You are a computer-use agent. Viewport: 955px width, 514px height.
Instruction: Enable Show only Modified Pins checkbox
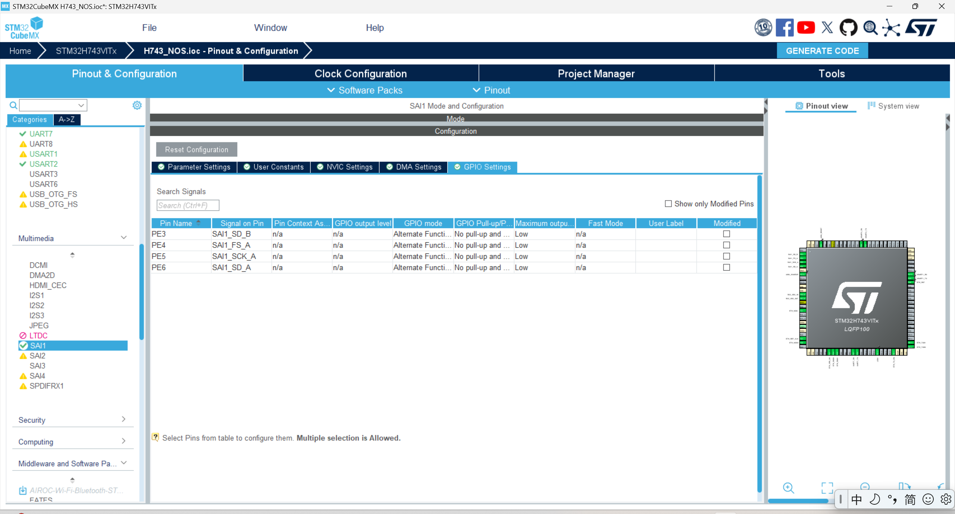click(668, 204)
